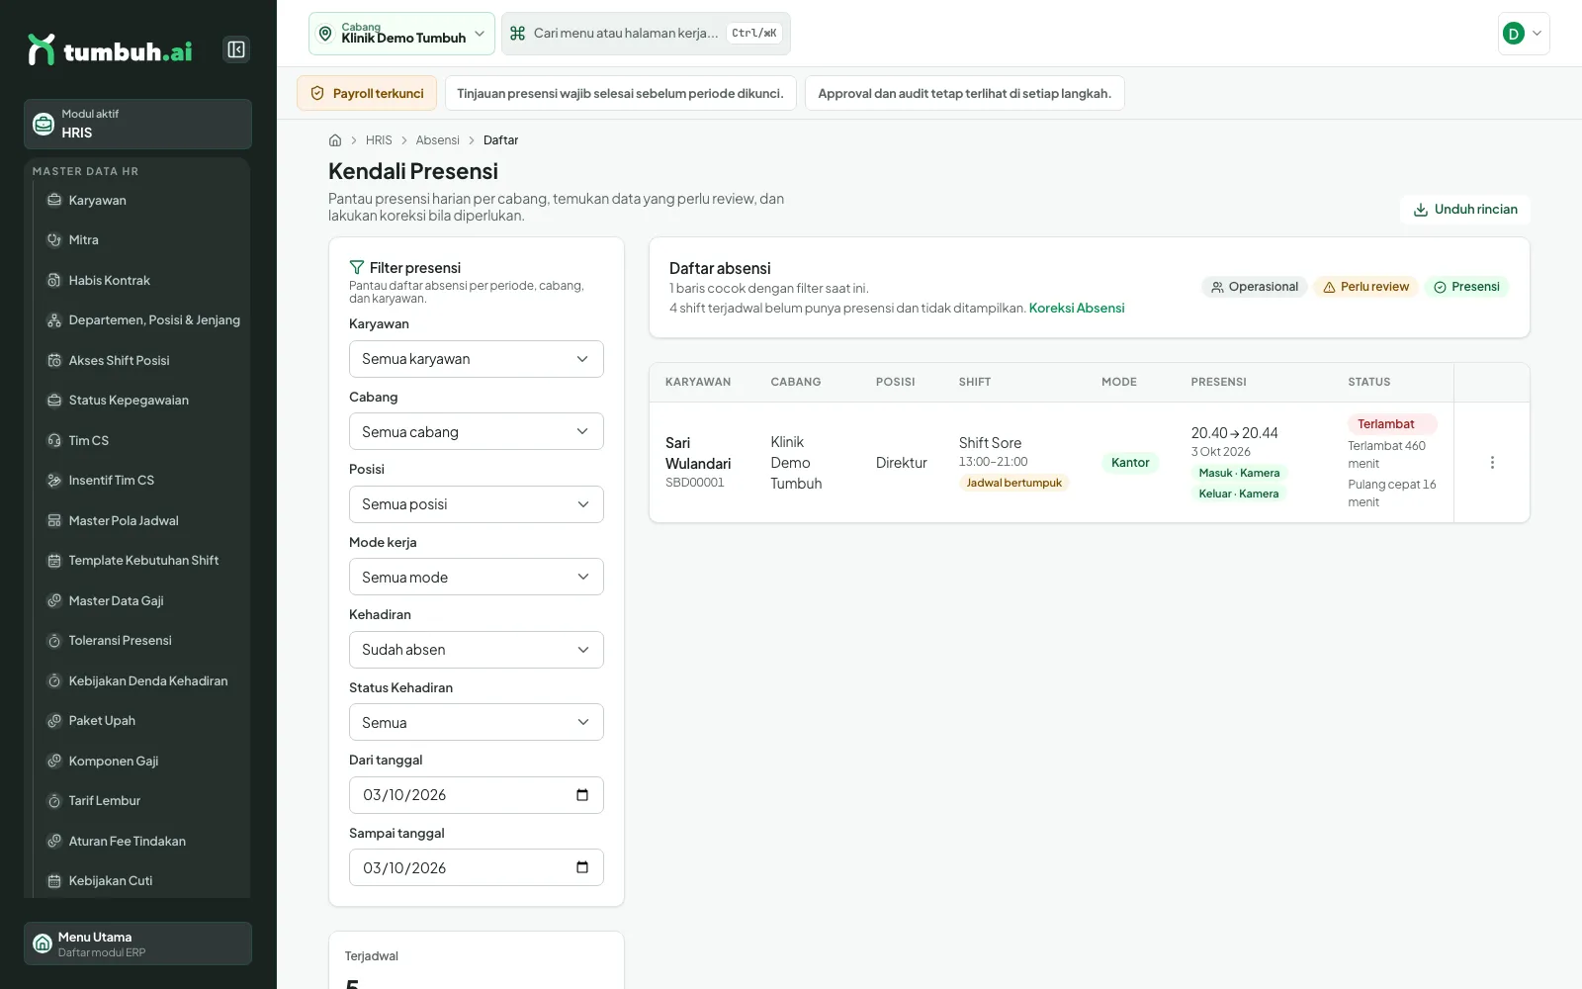Open the Koreksi Absensi link
Image resolution: width=1582 pixels, height=989 pixels.
1077,308
